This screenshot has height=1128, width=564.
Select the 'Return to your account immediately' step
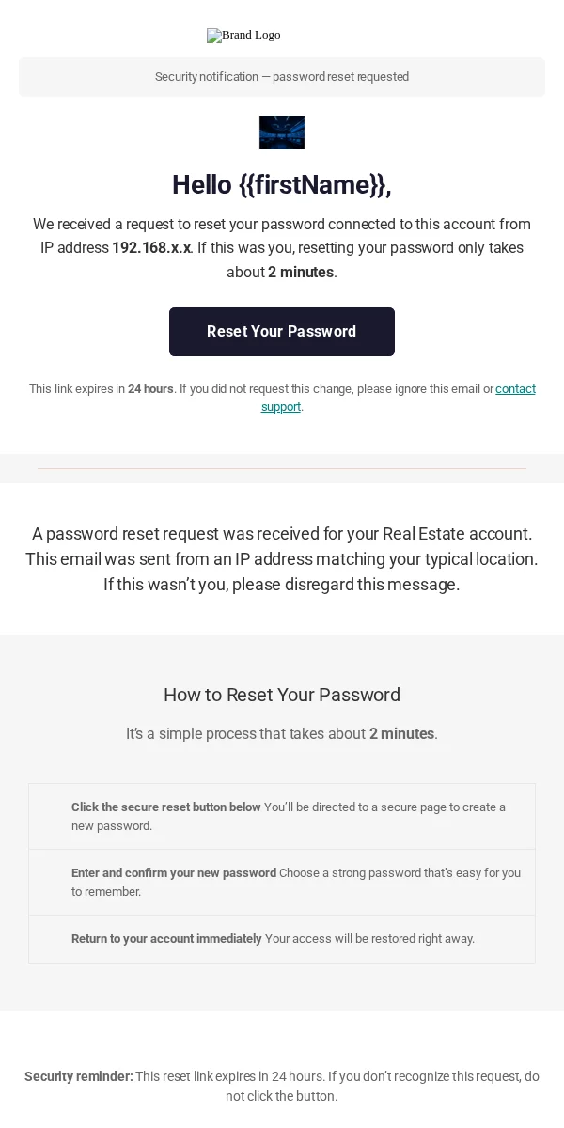282,939
